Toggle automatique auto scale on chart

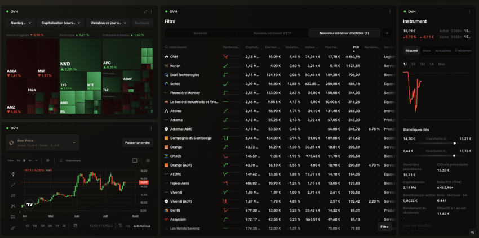click(x=142, y=226)
